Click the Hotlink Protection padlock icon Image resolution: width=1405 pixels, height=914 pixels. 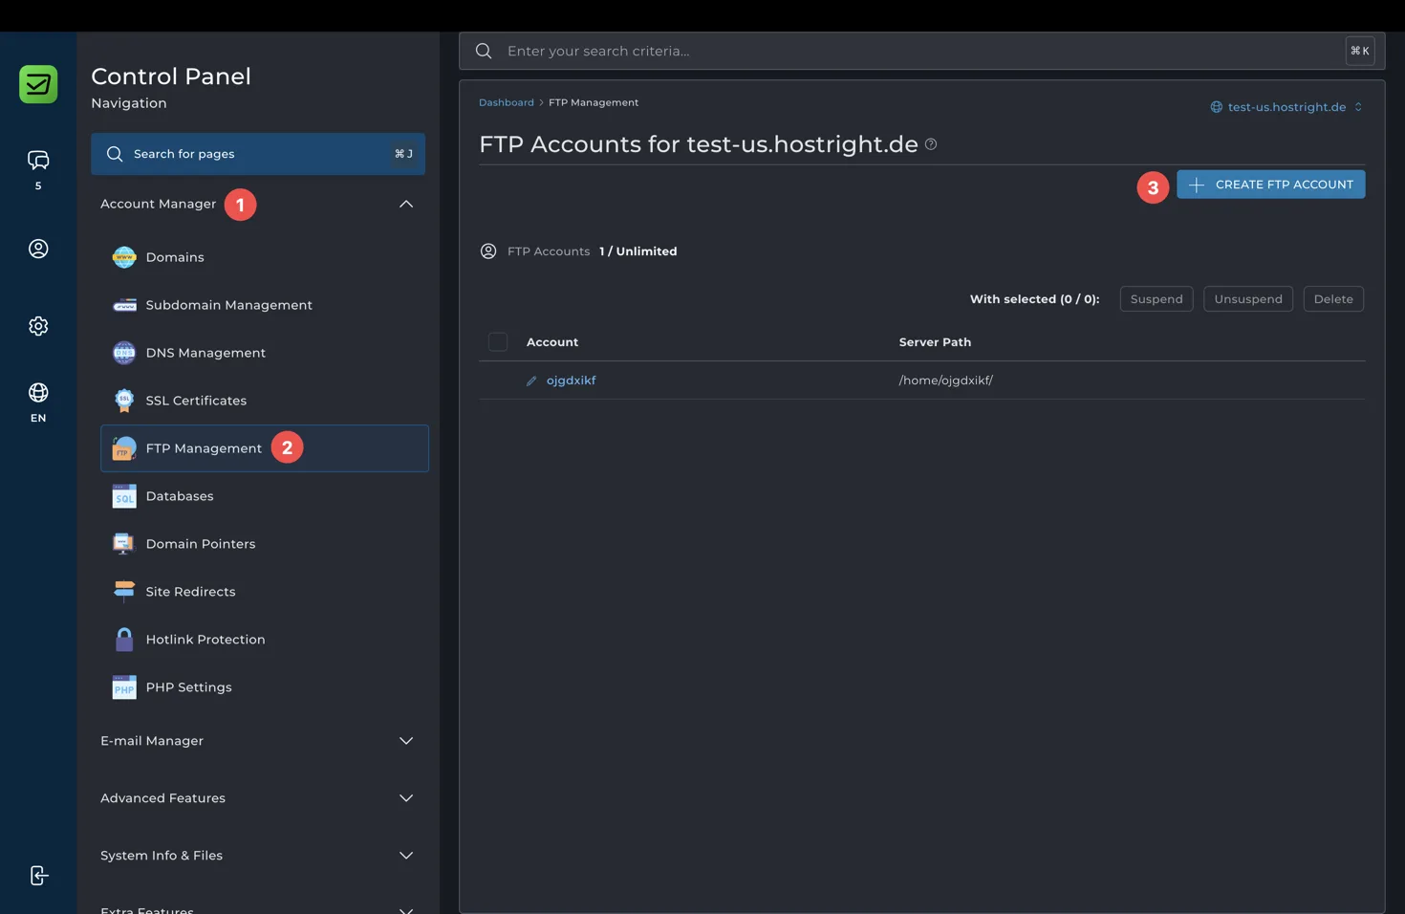(124, 640)
